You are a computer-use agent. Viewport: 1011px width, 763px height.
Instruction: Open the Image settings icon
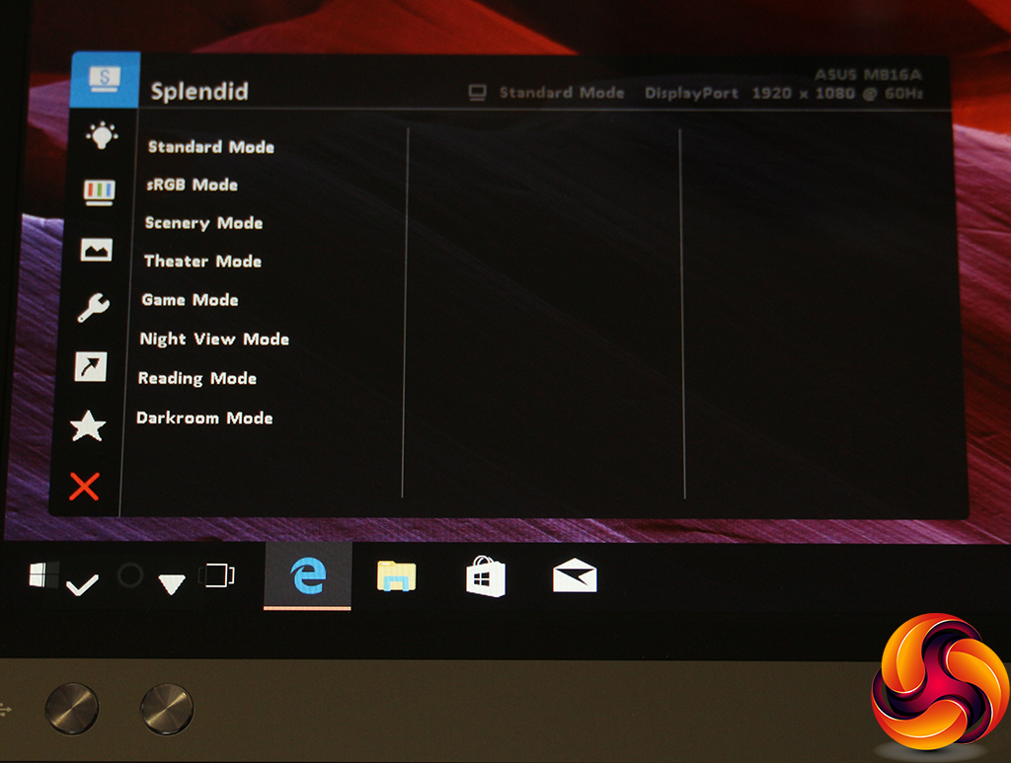coord(96,250)
